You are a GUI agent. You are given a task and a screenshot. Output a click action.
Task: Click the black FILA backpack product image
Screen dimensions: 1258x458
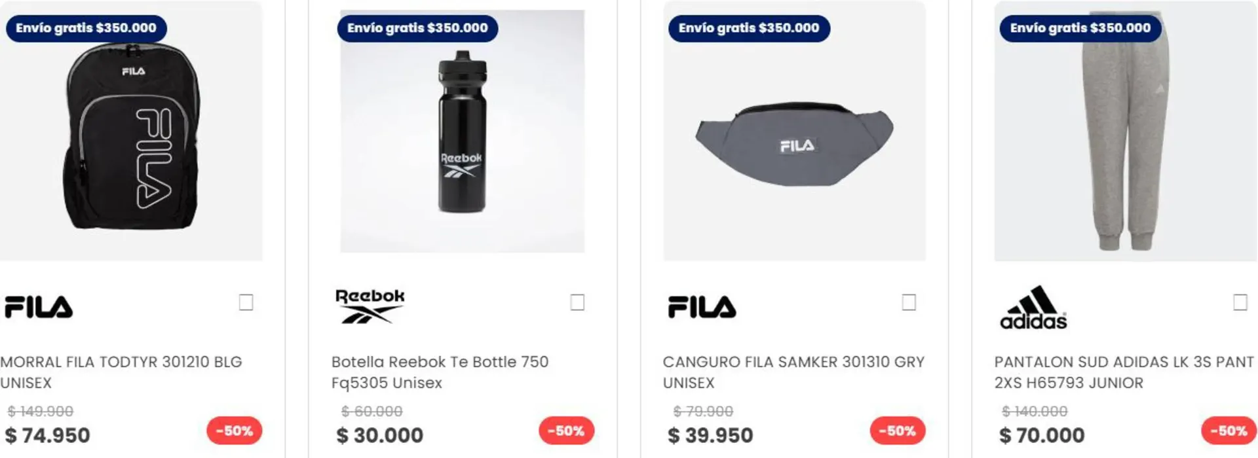click(x=132, y=137)
